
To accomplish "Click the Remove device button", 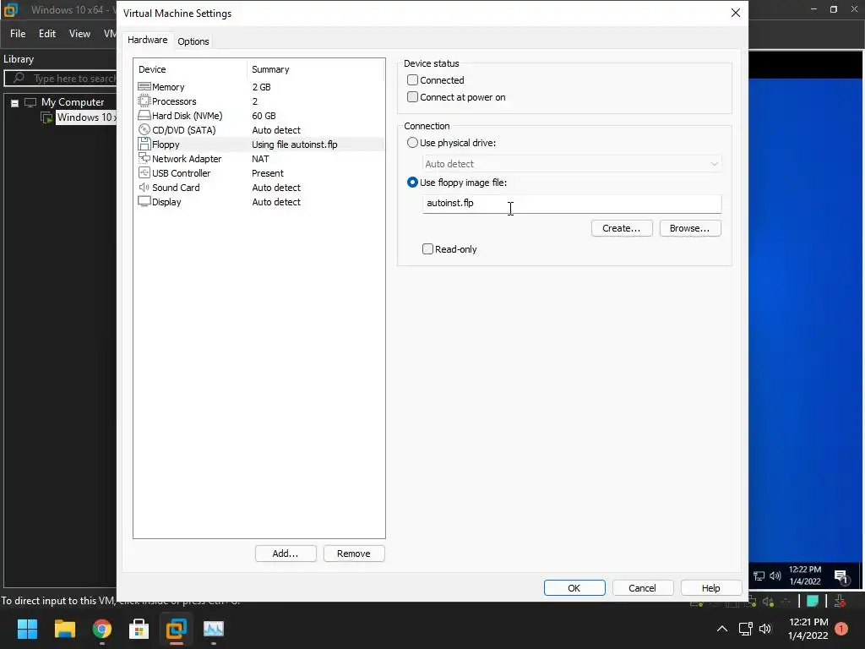I will (x=354, y=554).
